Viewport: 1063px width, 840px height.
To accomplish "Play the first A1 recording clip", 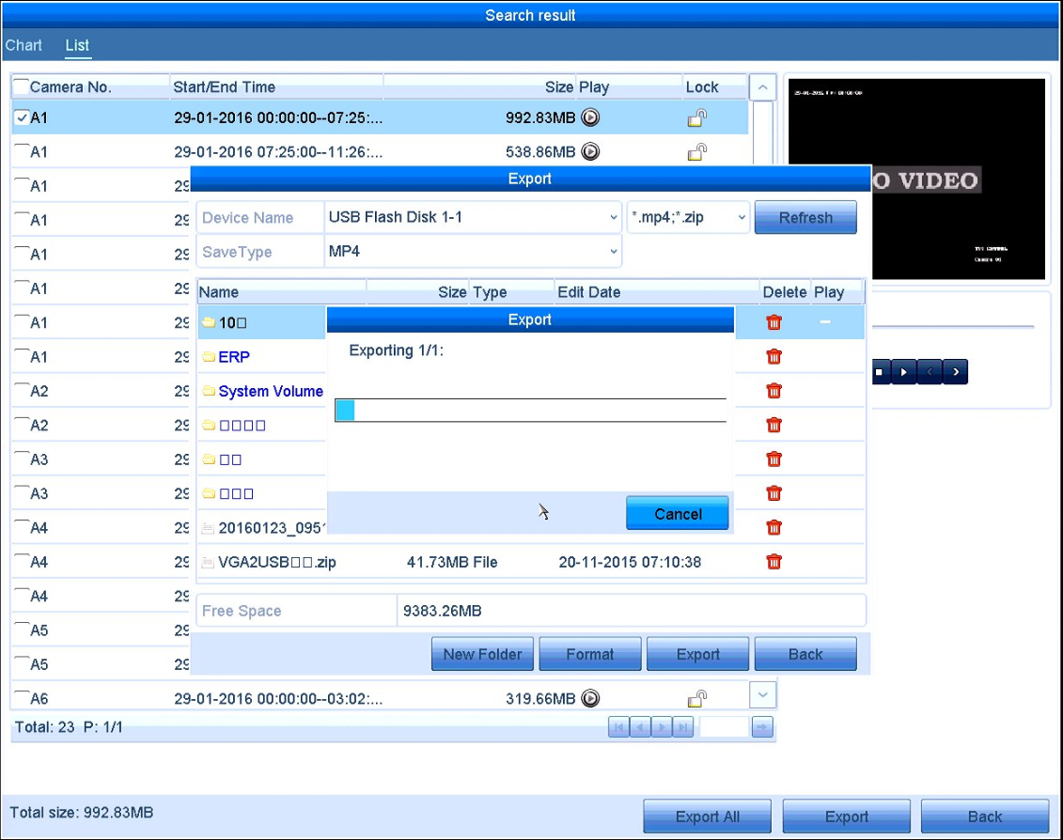I will (x=590, y=117).
